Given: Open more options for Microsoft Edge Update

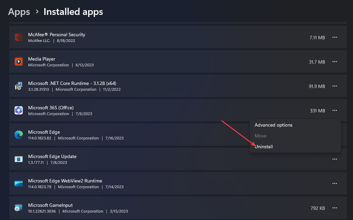Looking at the screenshot, I should coord(335,159).
